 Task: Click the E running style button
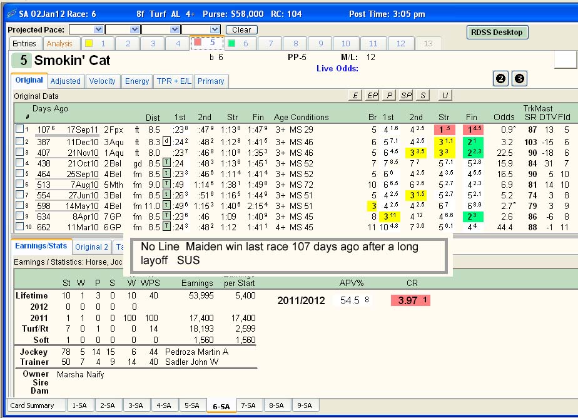(x=355, y=96)
